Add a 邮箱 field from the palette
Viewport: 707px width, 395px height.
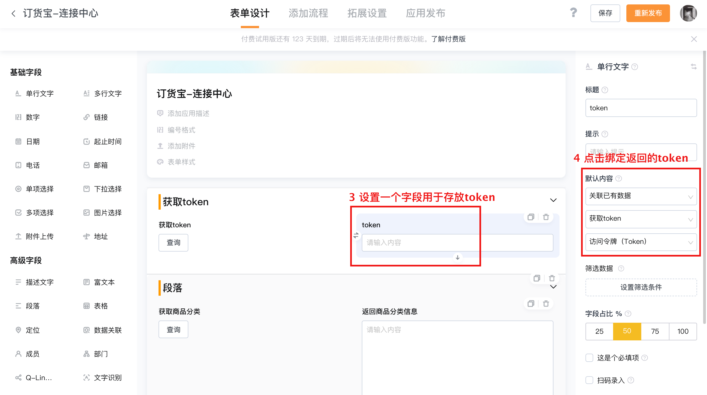pyautogui.click(x=96, y=165)
